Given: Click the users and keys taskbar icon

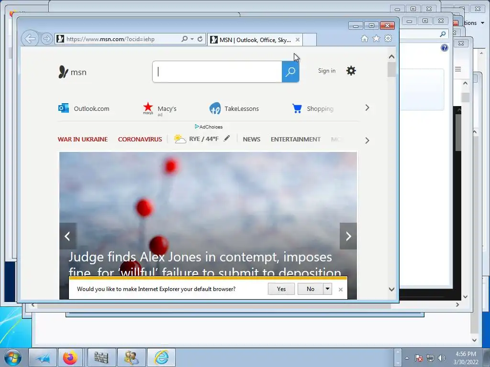Looking at the screenshot, I should point(131,357).
